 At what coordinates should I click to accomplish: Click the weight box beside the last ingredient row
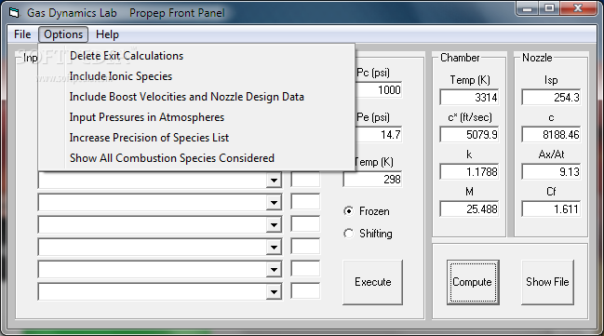(x=305, y=291)
